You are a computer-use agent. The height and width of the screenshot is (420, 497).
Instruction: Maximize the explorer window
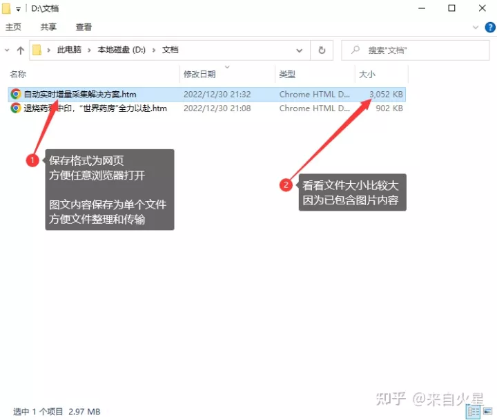pos(451,8)
